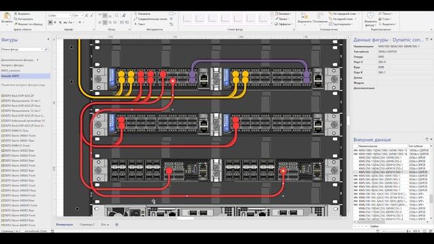The width and height of the screenshot is (434, 244).
Task: Toggle center text alignment
Action: [105, 22]
